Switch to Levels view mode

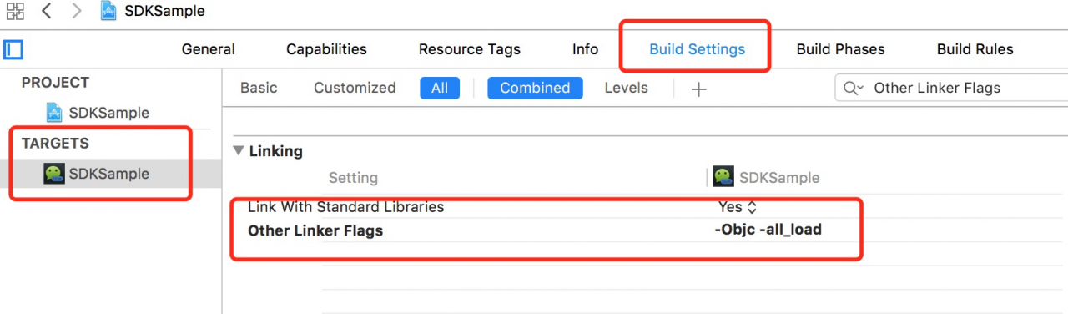tap(626, 88)
